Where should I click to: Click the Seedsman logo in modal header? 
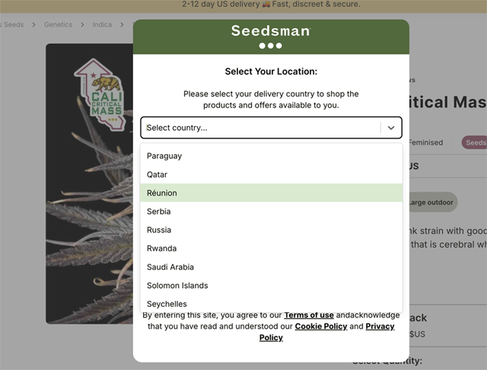[x=271, y=30]
